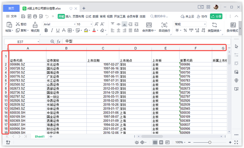Viewport: 244px width, 148px height.
Task: Click the Cut (剪切) button
Action: pos(21,24)
